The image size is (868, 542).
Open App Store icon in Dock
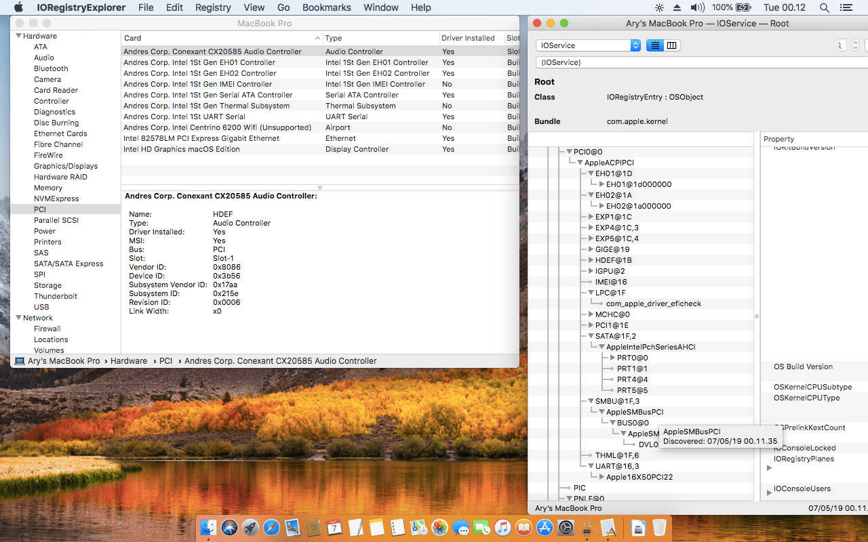tap(545, 528)
